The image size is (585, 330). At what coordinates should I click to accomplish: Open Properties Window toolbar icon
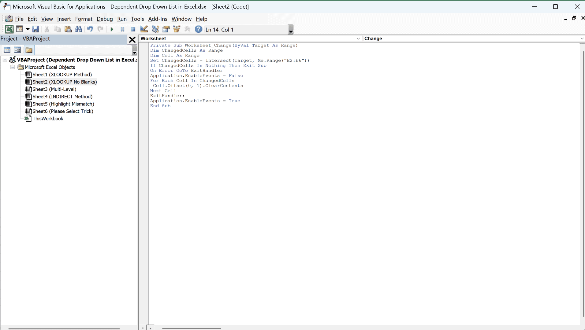(166, 29)
